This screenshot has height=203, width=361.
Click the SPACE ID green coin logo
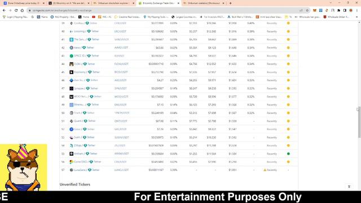point(72,56)
